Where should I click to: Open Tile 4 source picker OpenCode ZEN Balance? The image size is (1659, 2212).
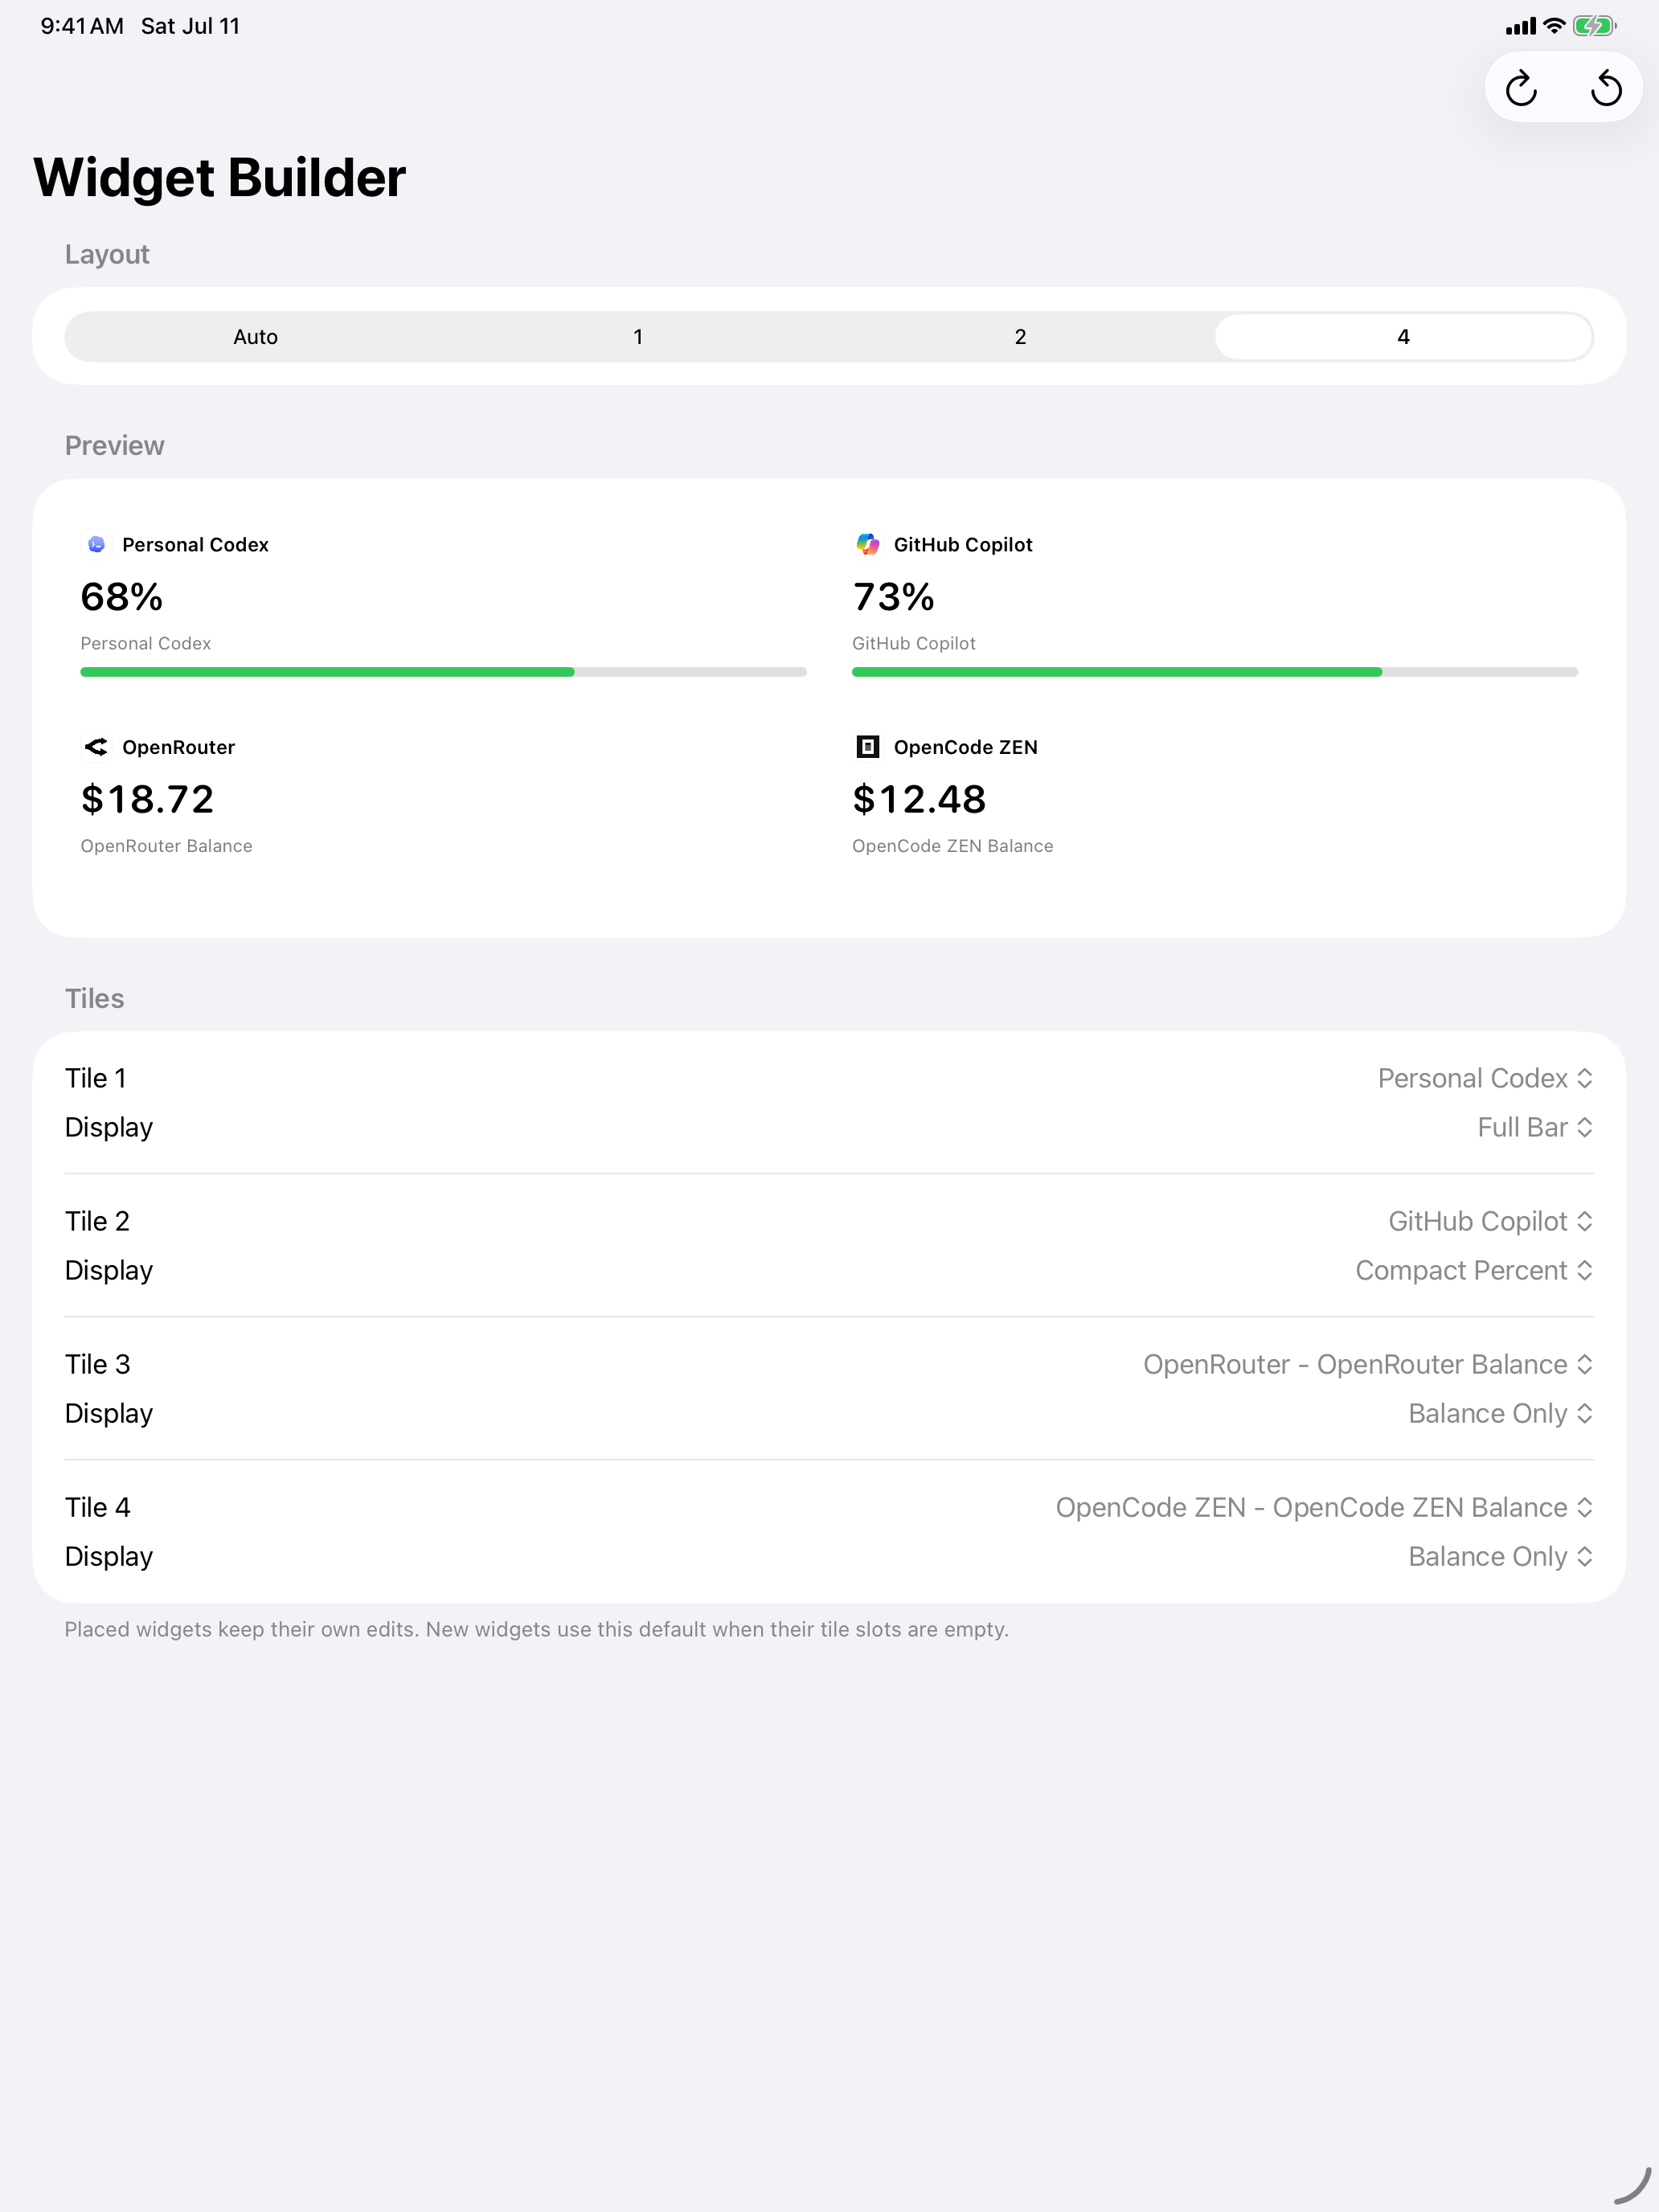pos(1324,1507)
